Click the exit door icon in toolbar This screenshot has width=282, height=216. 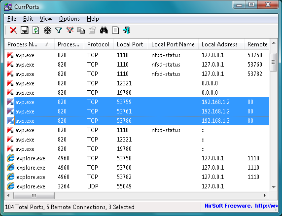(126, 30)
